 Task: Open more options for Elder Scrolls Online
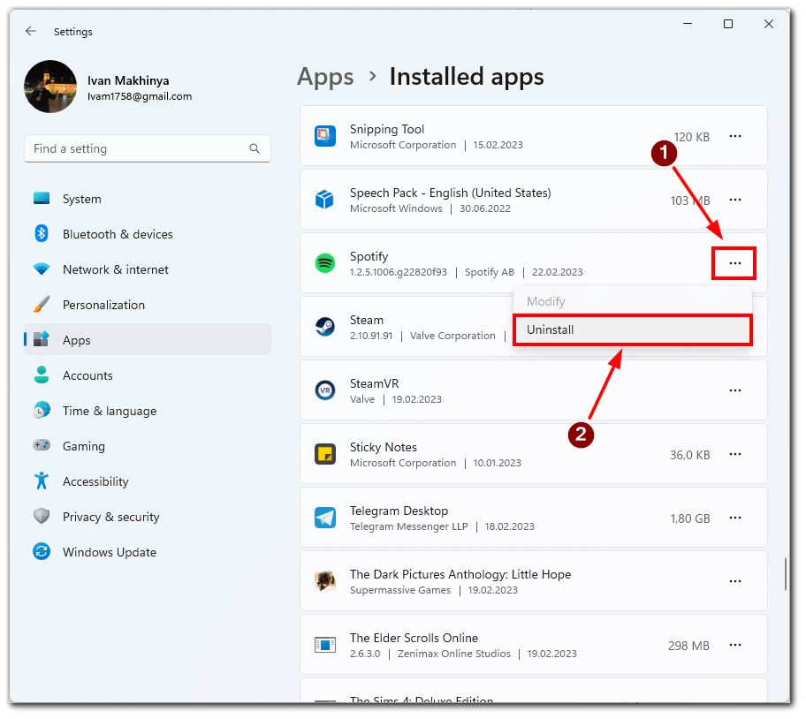(x=736, y=646)
